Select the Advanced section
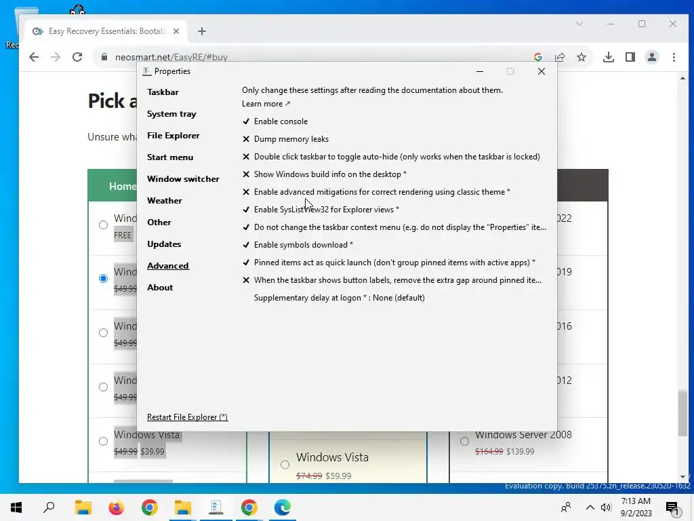 point(168,266)
